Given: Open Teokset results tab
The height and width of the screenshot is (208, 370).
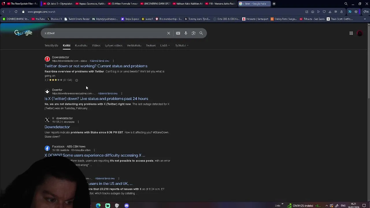Looking at the screenshot, I should click(x=151, y=45).
